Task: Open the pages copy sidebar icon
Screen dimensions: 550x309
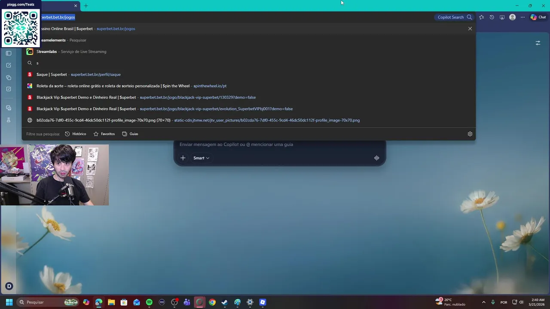Action: 9,77
